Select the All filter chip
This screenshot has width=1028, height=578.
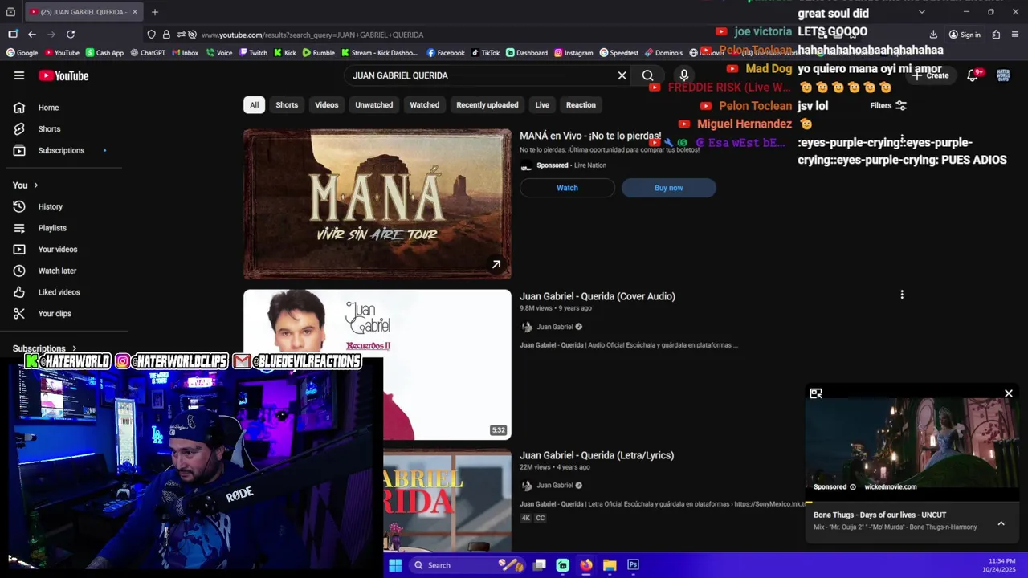[254, 105]
